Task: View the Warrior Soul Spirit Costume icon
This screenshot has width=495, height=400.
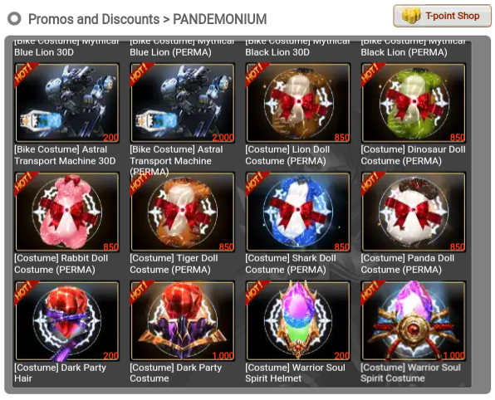Action: (414, 321)
